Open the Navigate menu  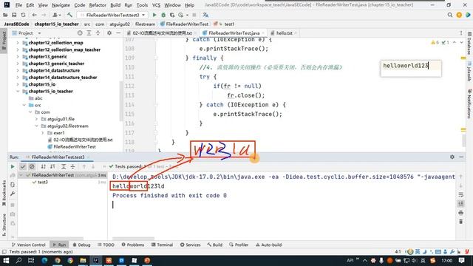pyautogui.click(x=61, y=5)
